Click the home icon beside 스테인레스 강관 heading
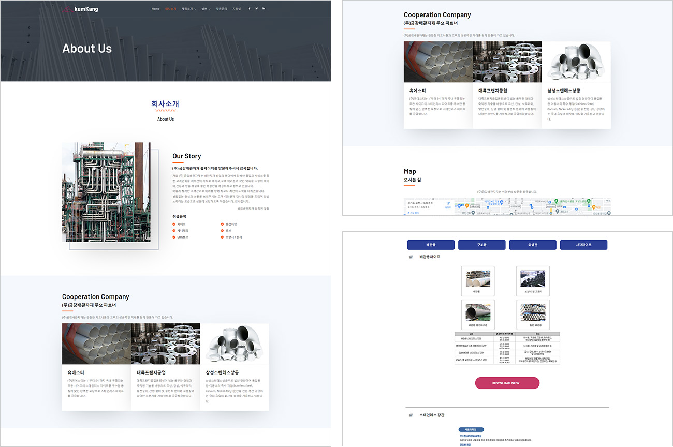This screenshot has height=447, width=673. click(x=411, y=415)
